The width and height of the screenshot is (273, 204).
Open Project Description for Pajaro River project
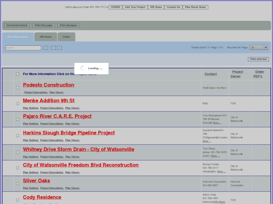(x=52, y=124)
